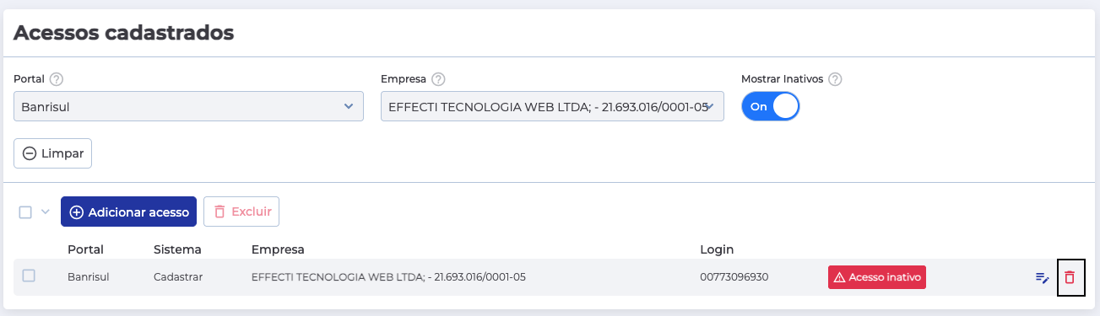Click the minus-circle icon on Limpar
Image resolution: width=1100 pixels, height=316 pixels.
click(x=30, y=153)
